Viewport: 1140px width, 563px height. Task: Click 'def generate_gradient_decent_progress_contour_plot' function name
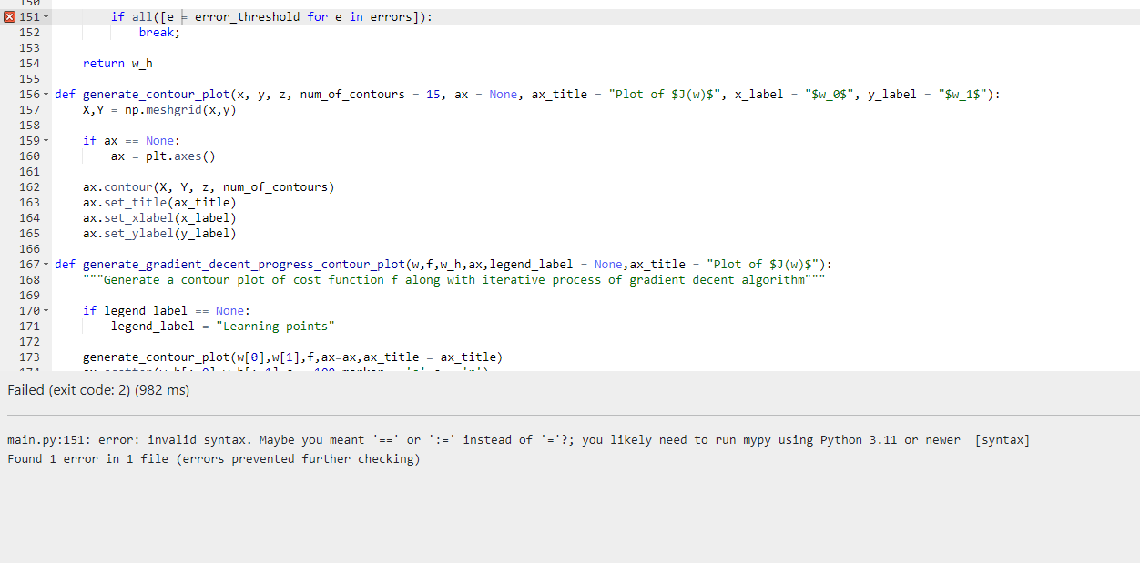click(x=243, y=265)
